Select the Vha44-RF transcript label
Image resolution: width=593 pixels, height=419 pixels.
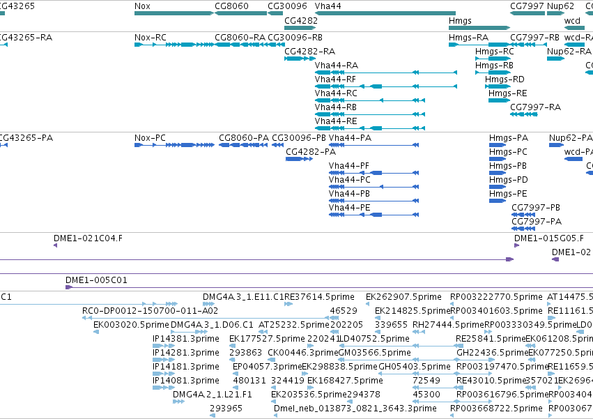[335, 79]
